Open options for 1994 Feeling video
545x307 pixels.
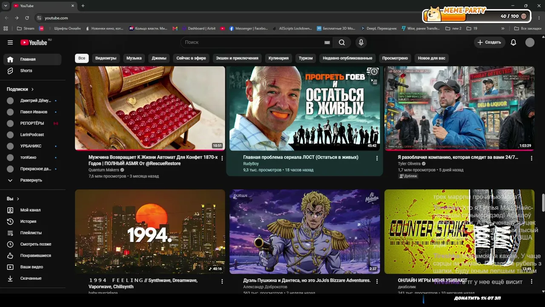point(222,281)
